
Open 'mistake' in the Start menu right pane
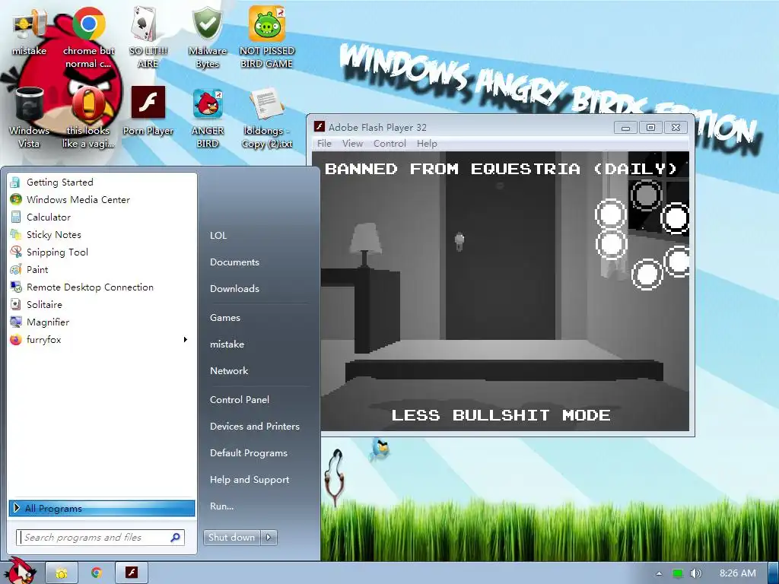tap(227, 344)
